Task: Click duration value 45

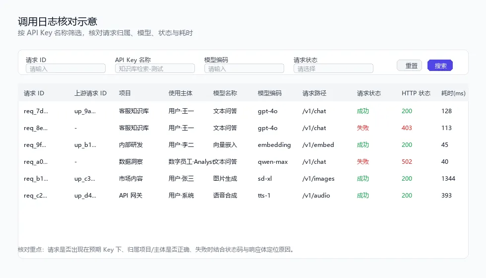Action: (445, 145)
